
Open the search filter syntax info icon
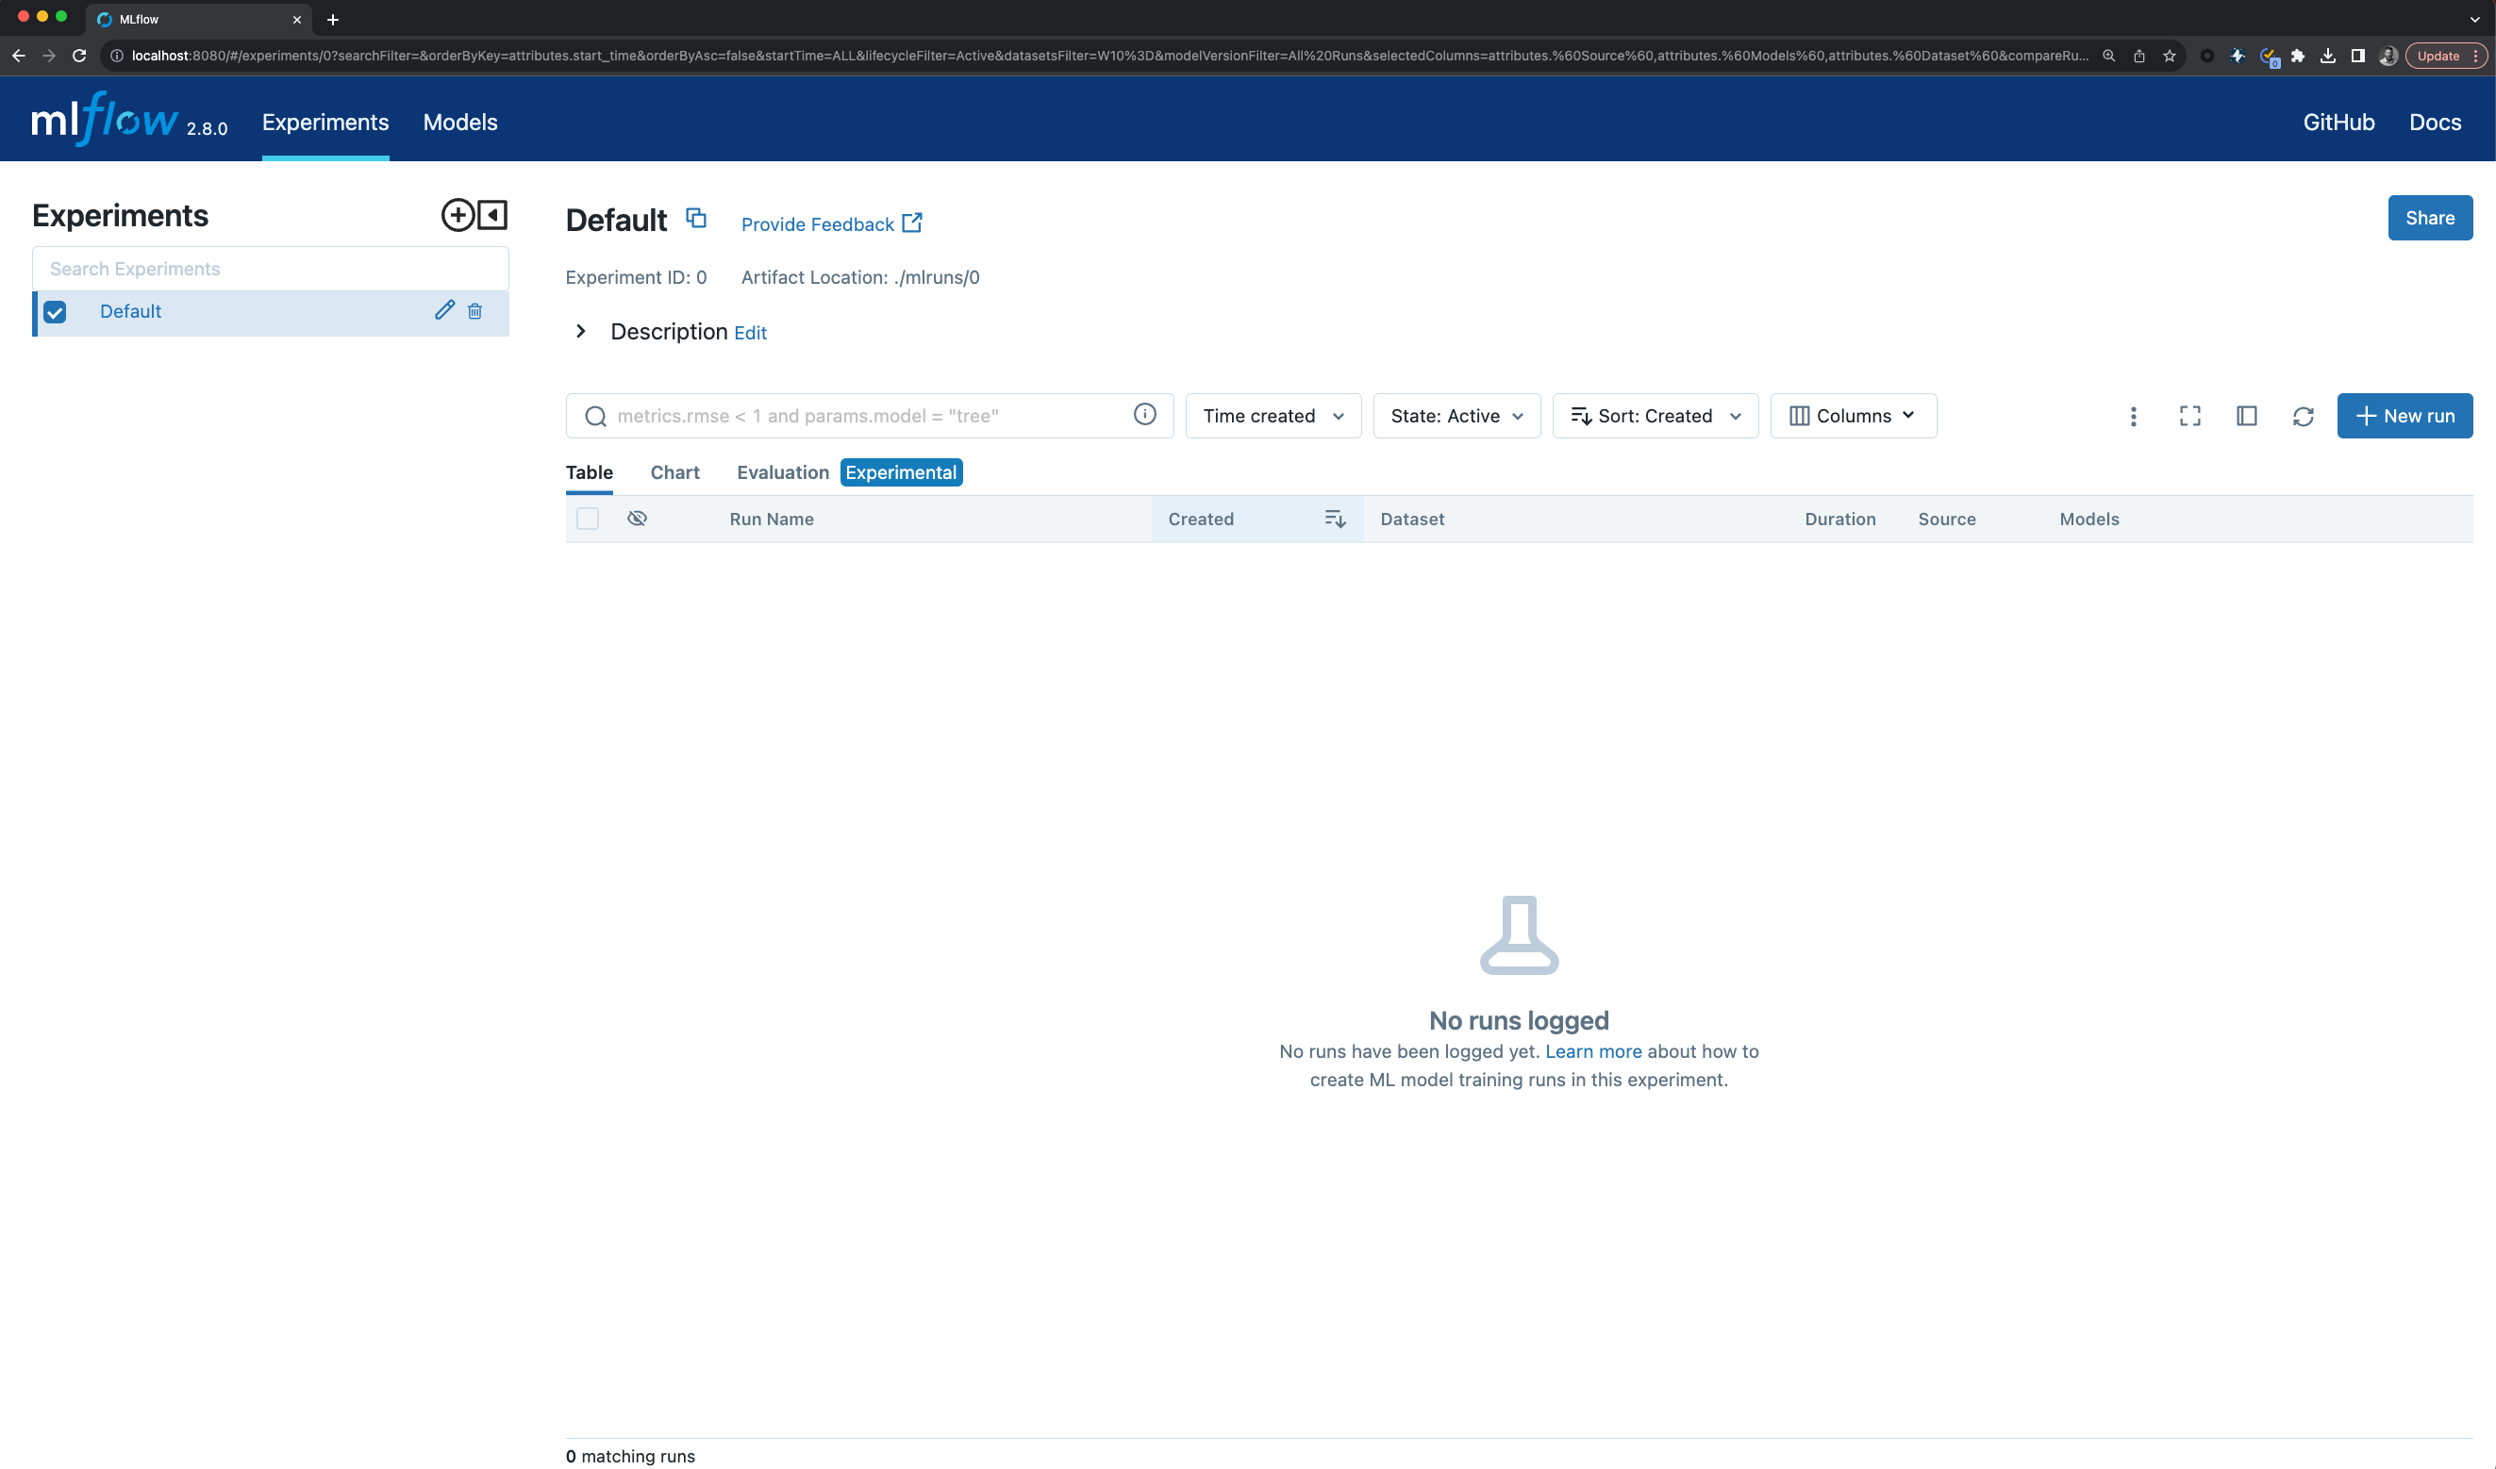[x=1145, y=415]
